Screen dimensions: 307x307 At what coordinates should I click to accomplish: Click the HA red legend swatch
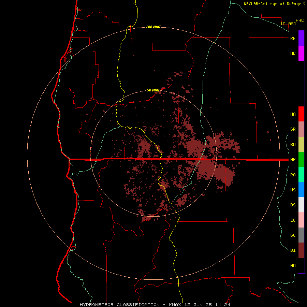coord(301,114)
